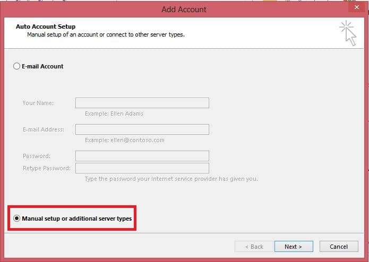Click into the Password field

point(142,156)
